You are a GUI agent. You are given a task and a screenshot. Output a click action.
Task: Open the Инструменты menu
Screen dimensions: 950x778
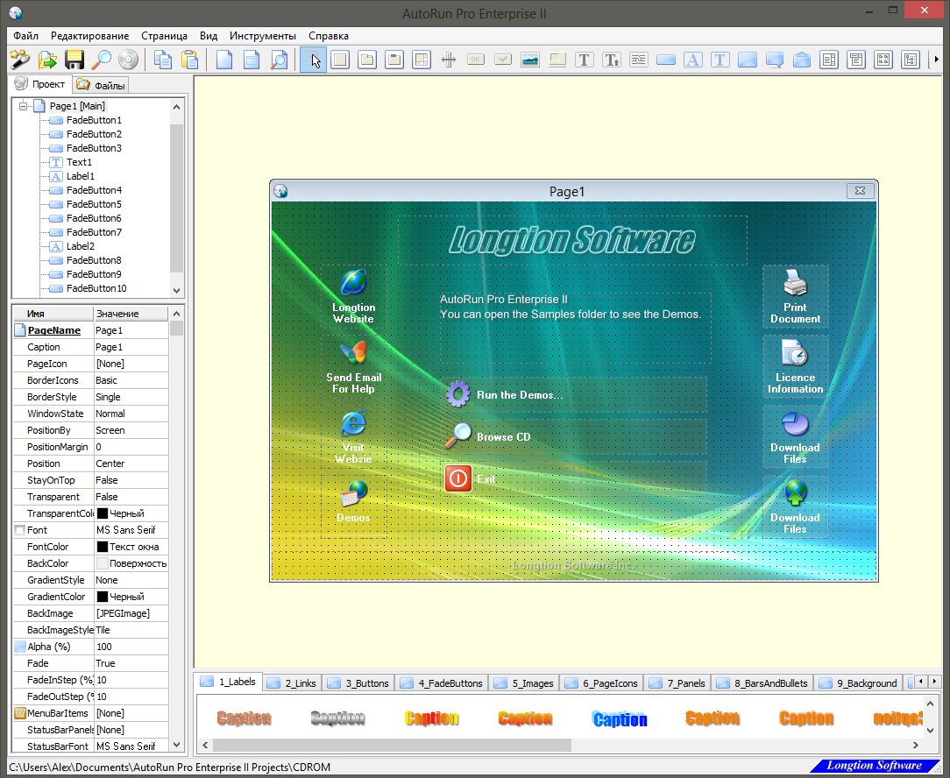click(x=263, y=36)
